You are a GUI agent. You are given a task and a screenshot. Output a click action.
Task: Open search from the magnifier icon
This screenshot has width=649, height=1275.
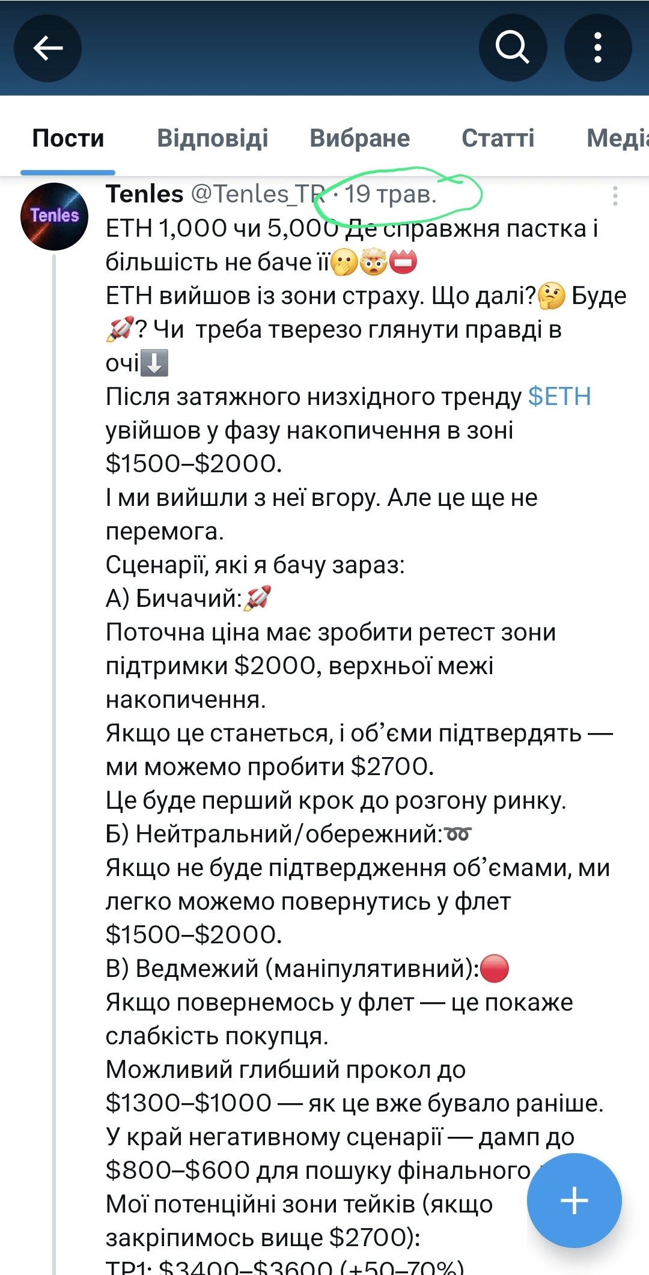pyautogui.click(x=512, y=48)
